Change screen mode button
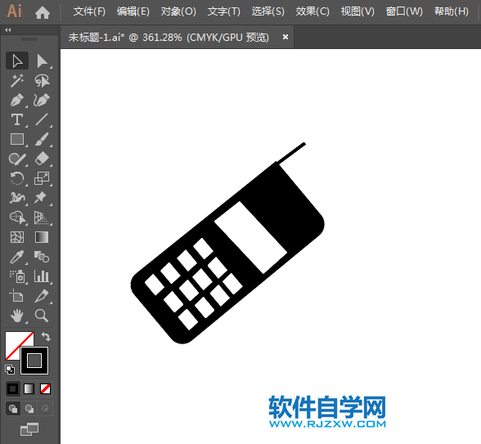481x444 pixels. coord(29,429)
